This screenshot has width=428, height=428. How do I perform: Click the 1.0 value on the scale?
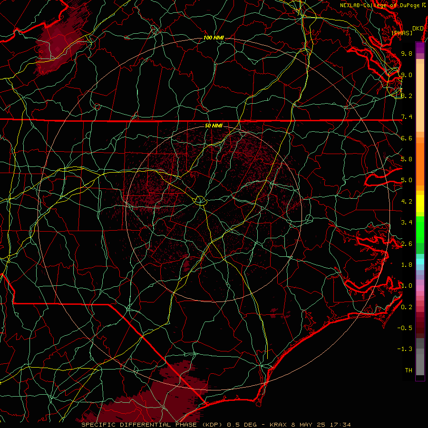(407, 286)
